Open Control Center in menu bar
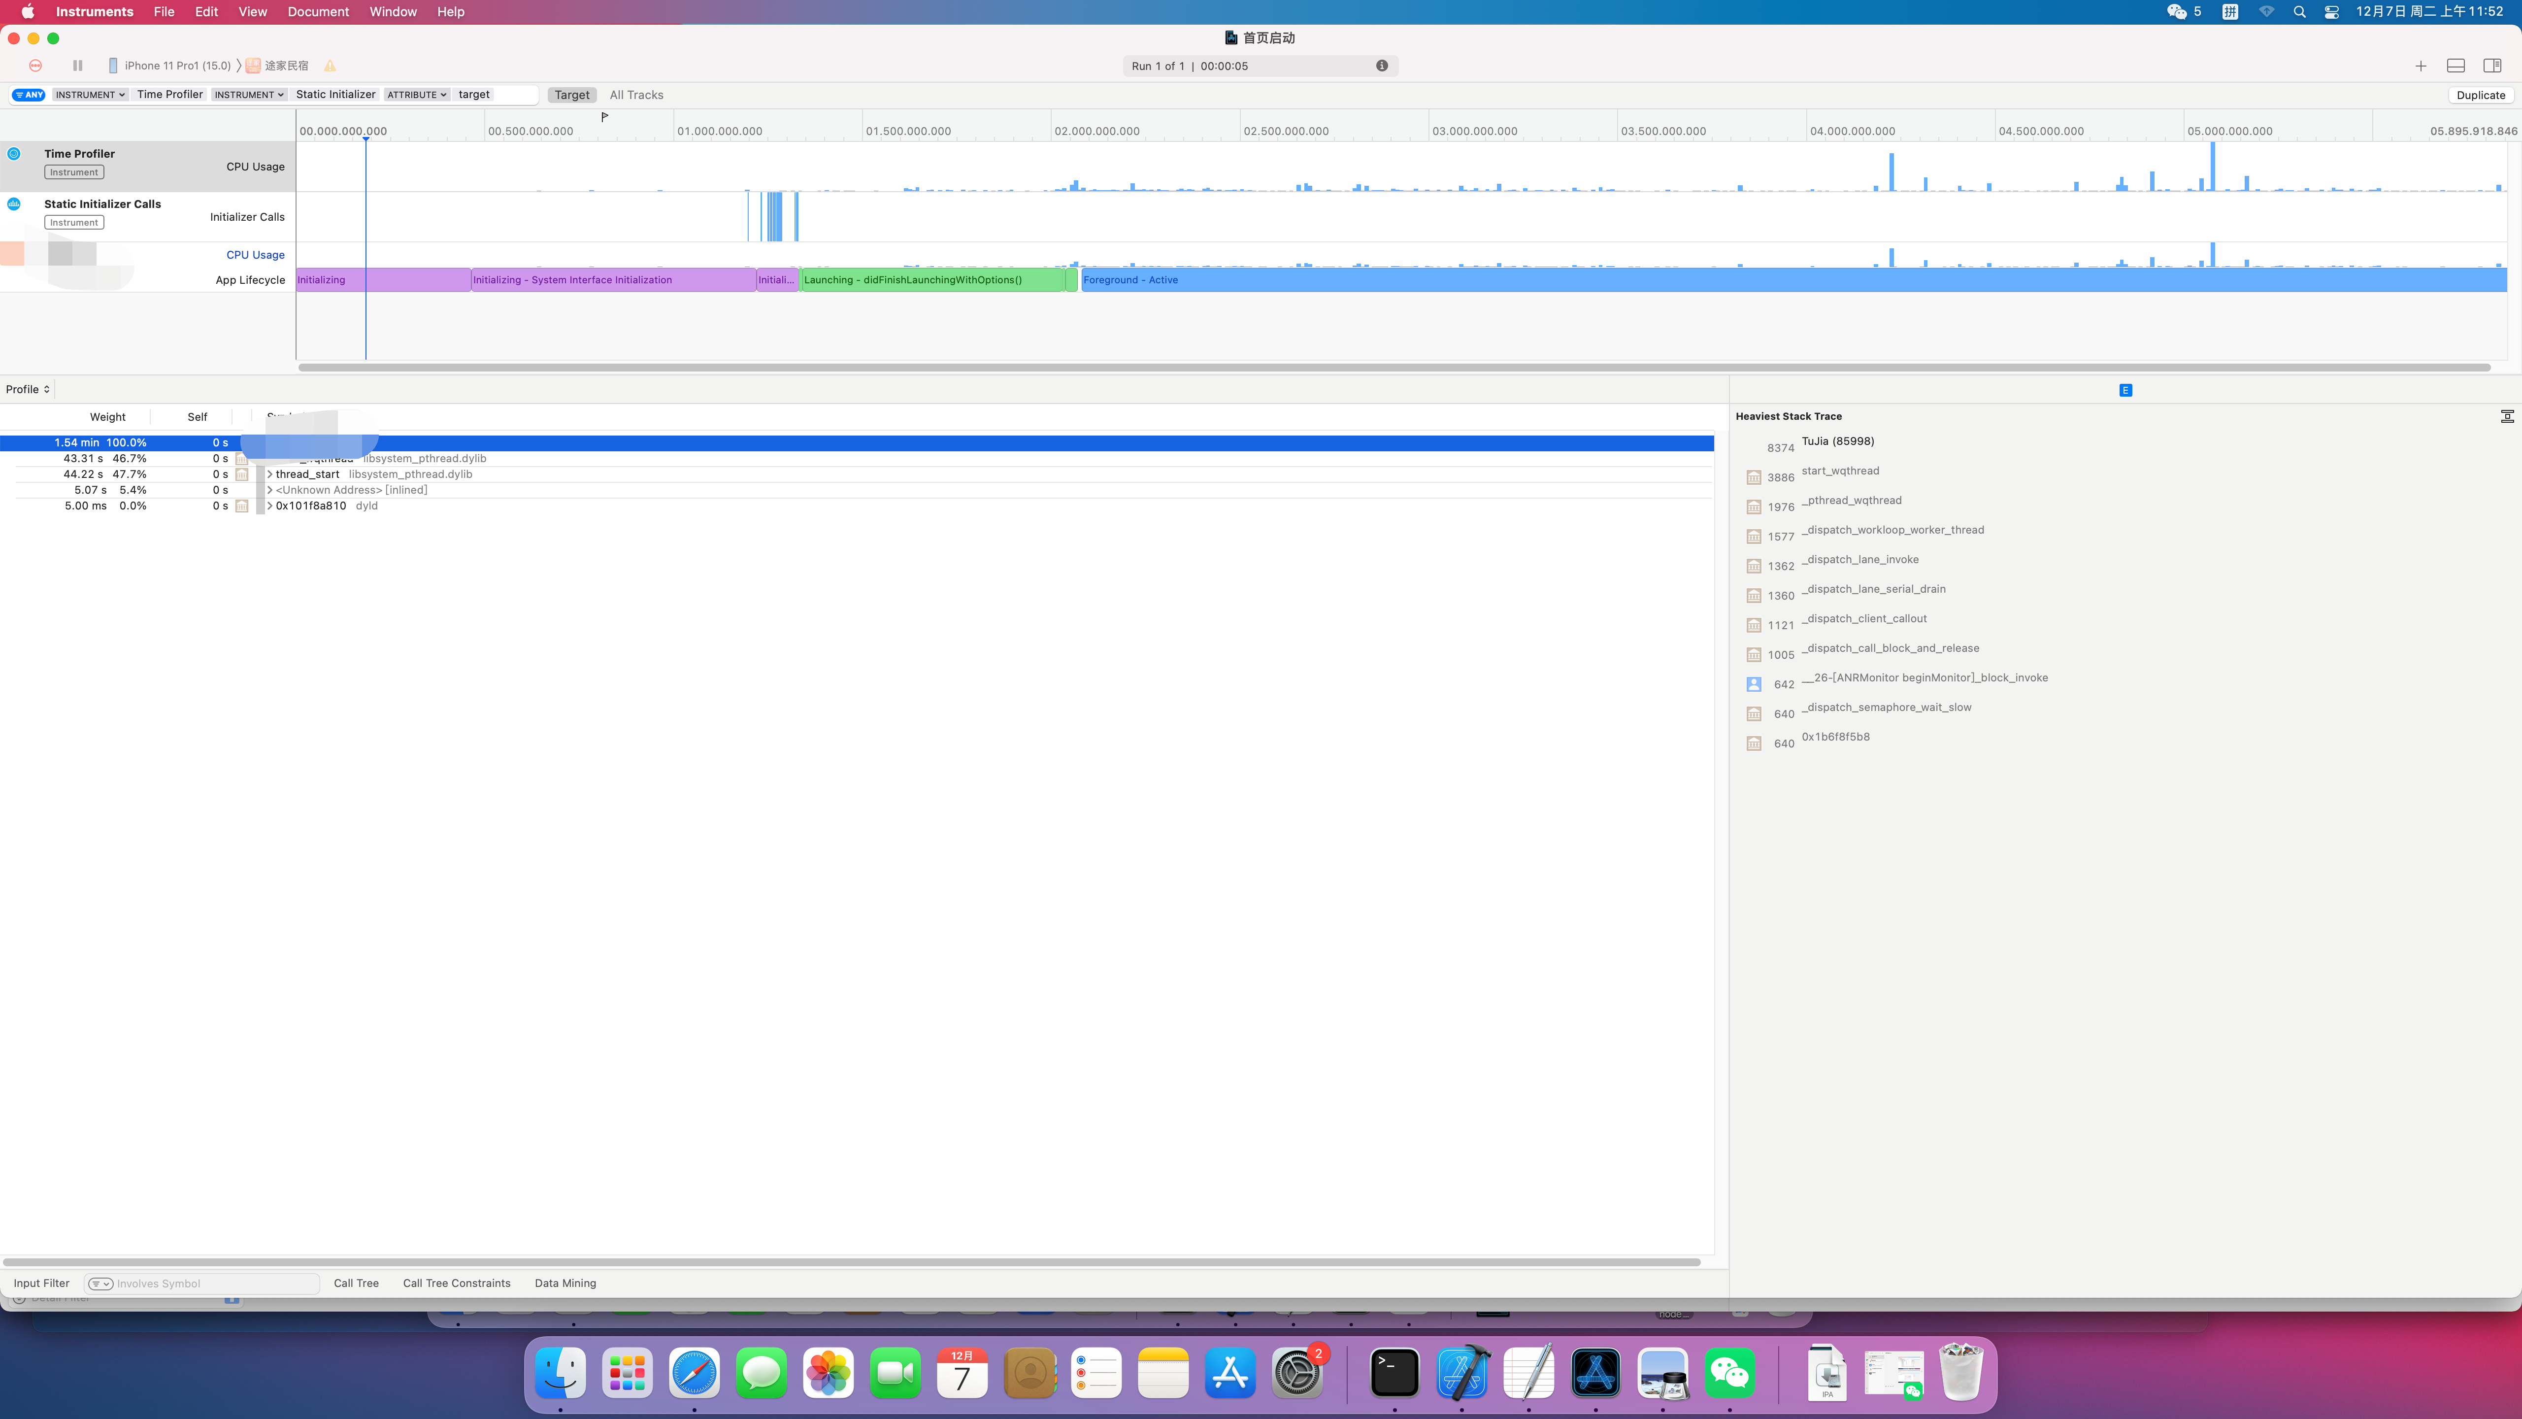2522x1419 pixels. 2332,12
